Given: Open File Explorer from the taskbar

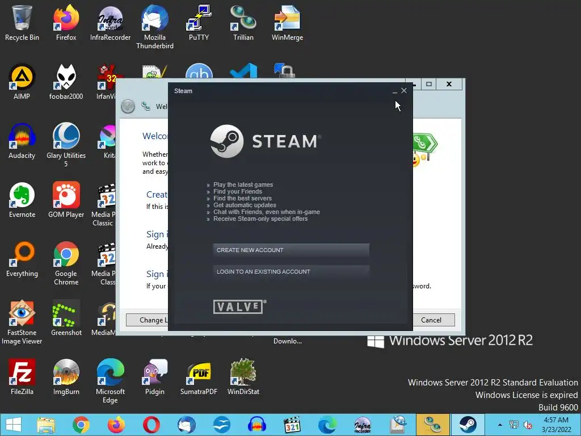Looking at the screenshot, I should 46,425.
